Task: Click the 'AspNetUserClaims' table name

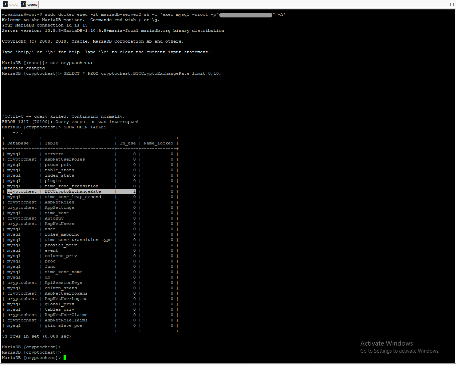Action: click(66, 315)
